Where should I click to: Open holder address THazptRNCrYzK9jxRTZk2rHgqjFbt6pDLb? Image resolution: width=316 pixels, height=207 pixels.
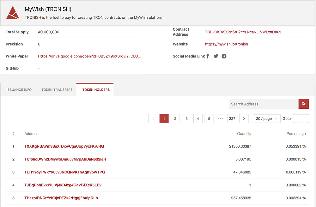pyautogui.click(x=61, y=198)
